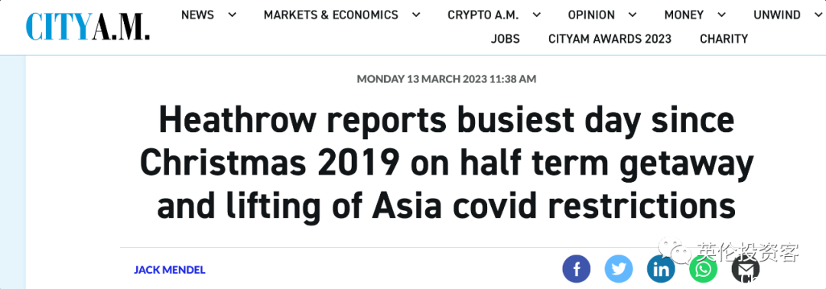The height and width of the screenshot is (289, 826).
Task: Share article on Twitter
Action: (619, 270)
